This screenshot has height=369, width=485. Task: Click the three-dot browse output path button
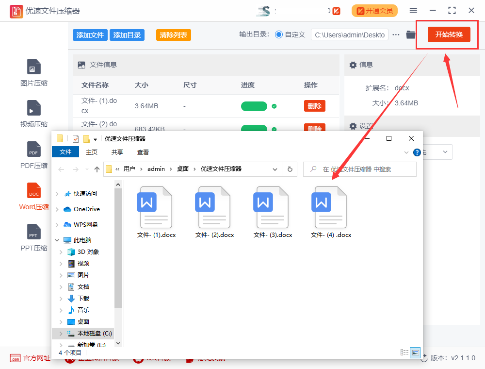(x=396, y=34)
